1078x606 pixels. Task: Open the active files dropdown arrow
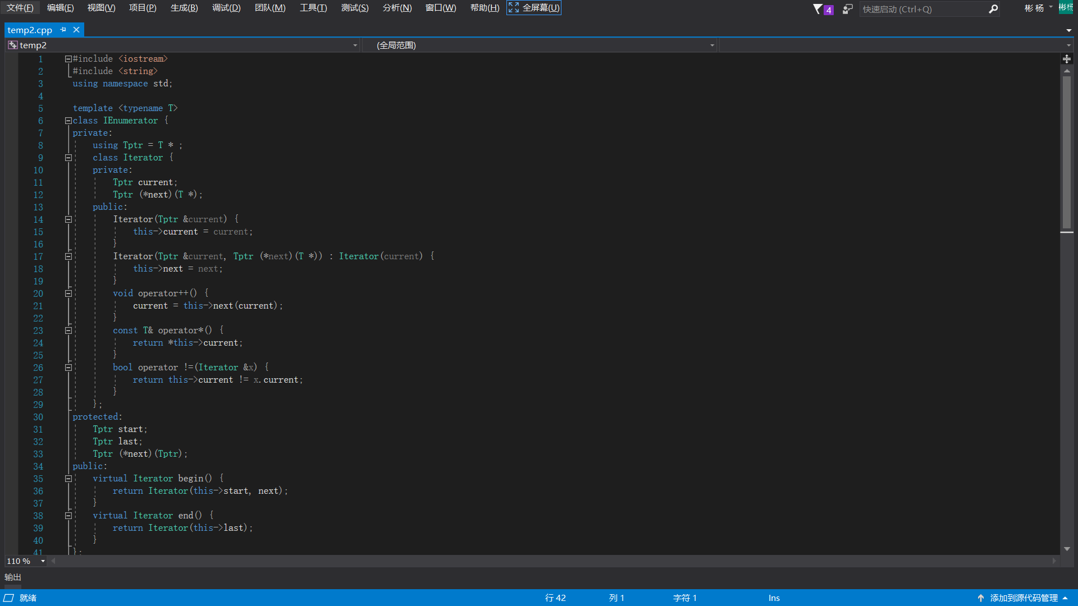point(1068,30)
